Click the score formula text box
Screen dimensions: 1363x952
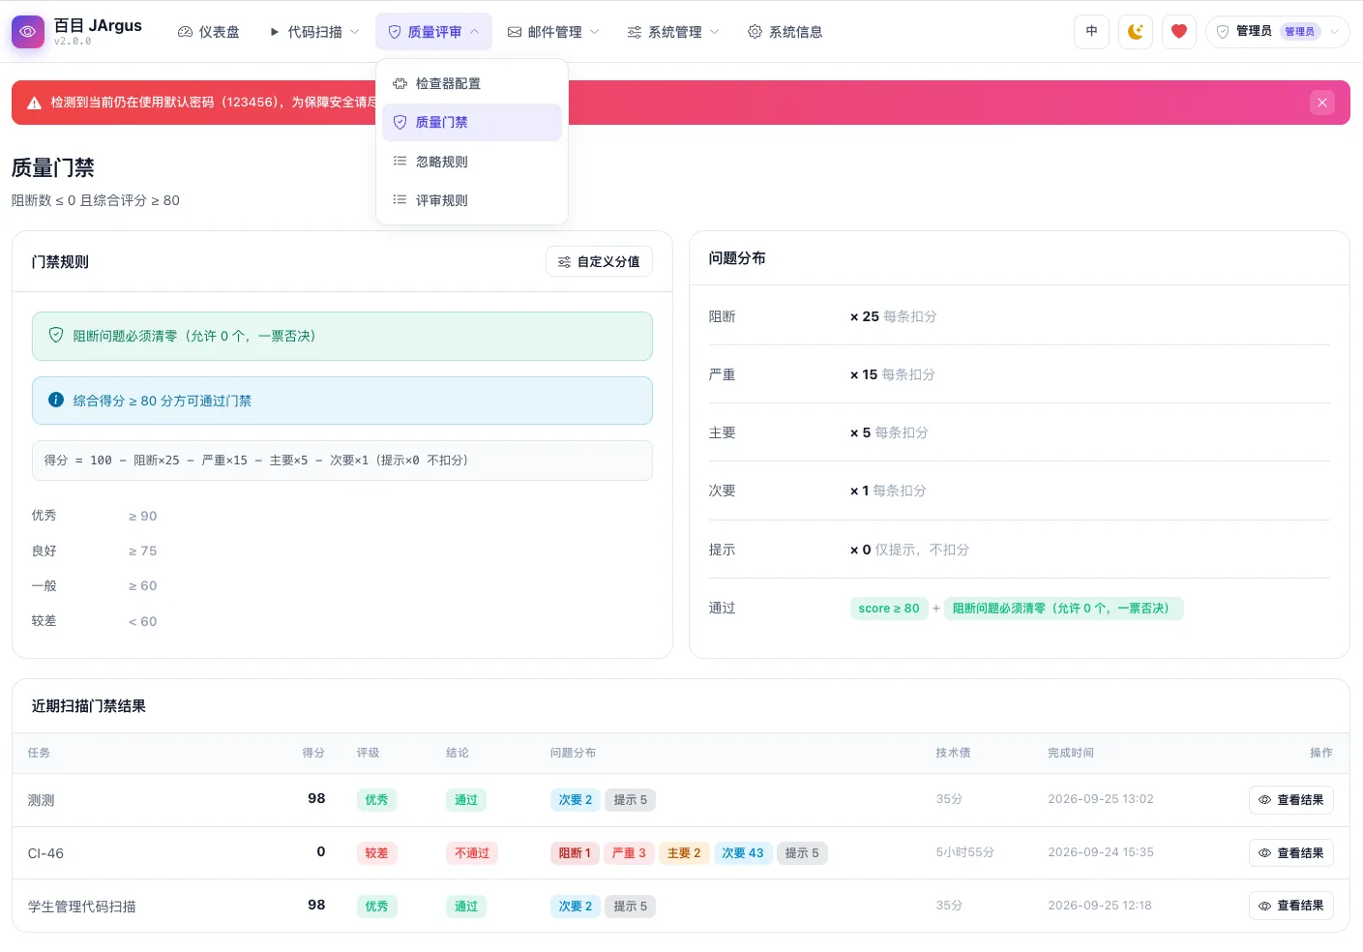coord(342,461)
